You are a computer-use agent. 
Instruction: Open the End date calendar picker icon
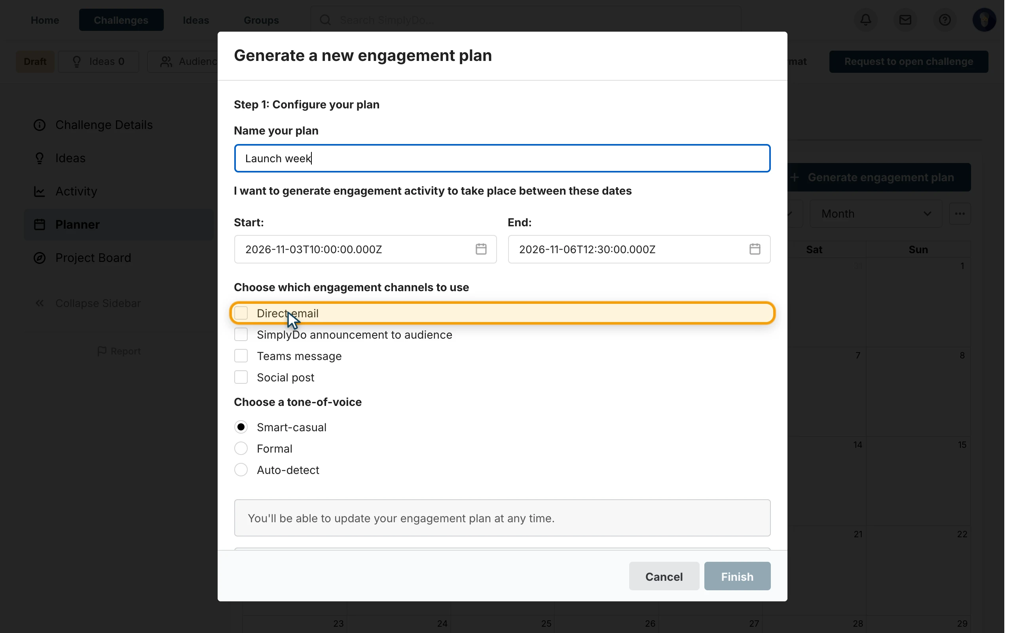[x=755, y=249]
